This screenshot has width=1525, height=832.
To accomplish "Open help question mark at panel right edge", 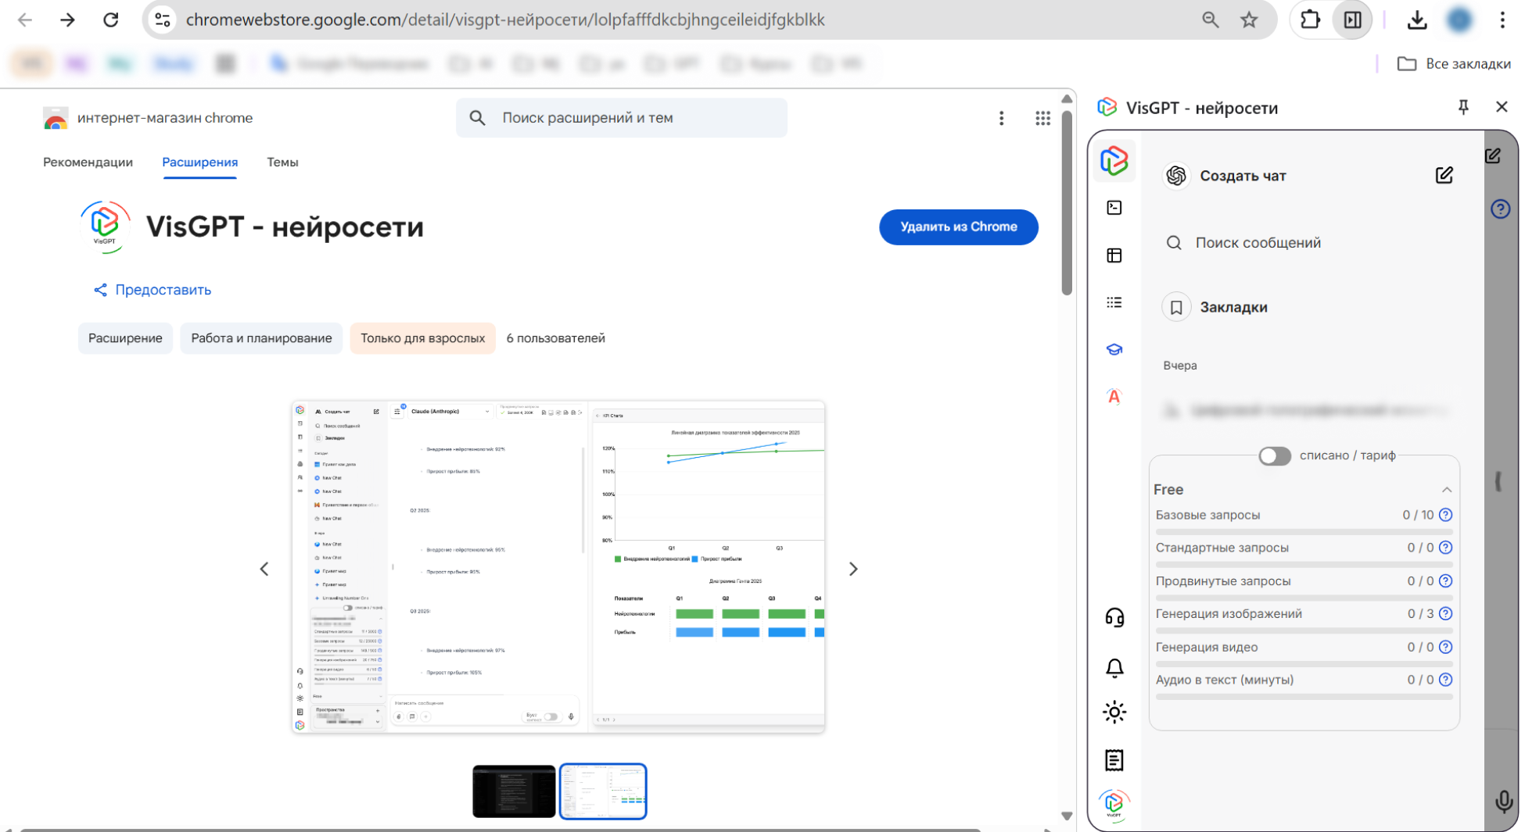I will pyautogui.click(x=1500, y=209).
